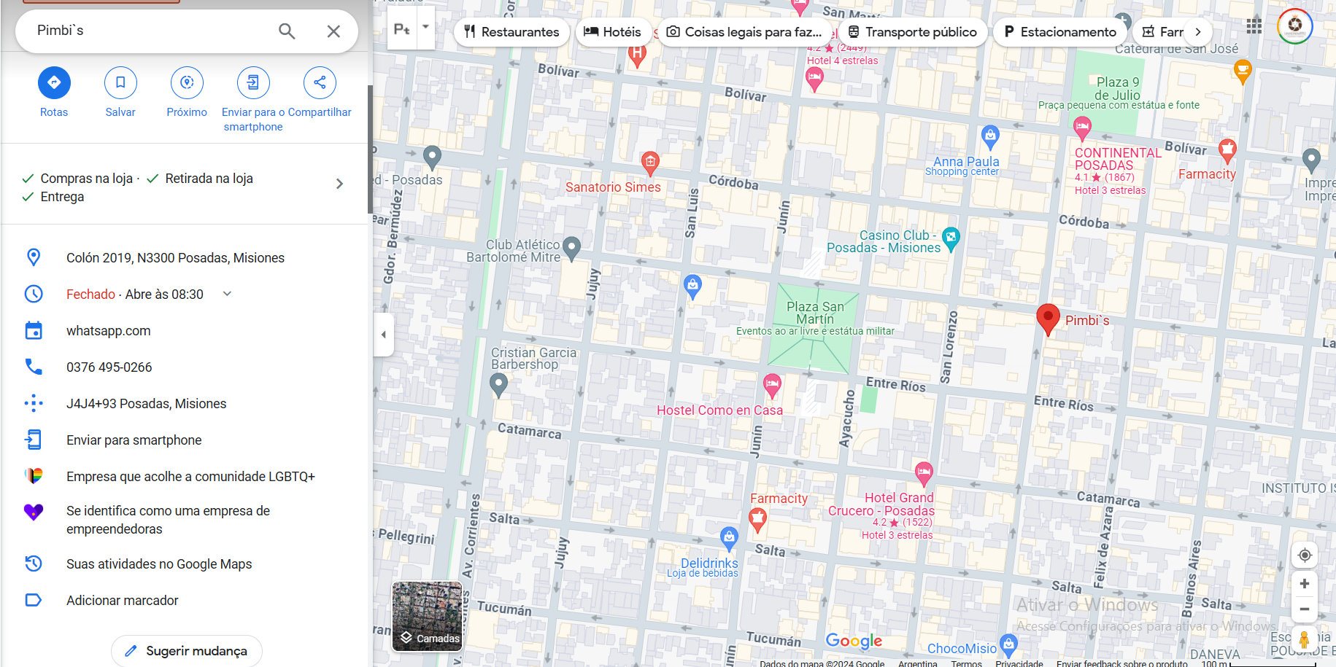Show my location button

(1305, 555)
